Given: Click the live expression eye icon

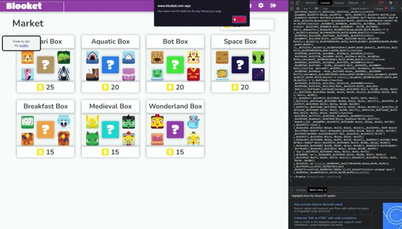Looking at the screenshot, I should (316, 9).
